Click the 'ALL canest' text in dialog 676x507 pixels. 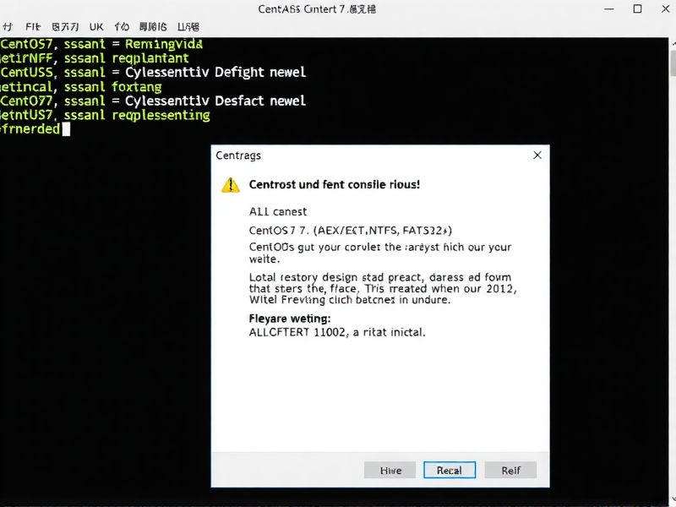click(278, 211)
